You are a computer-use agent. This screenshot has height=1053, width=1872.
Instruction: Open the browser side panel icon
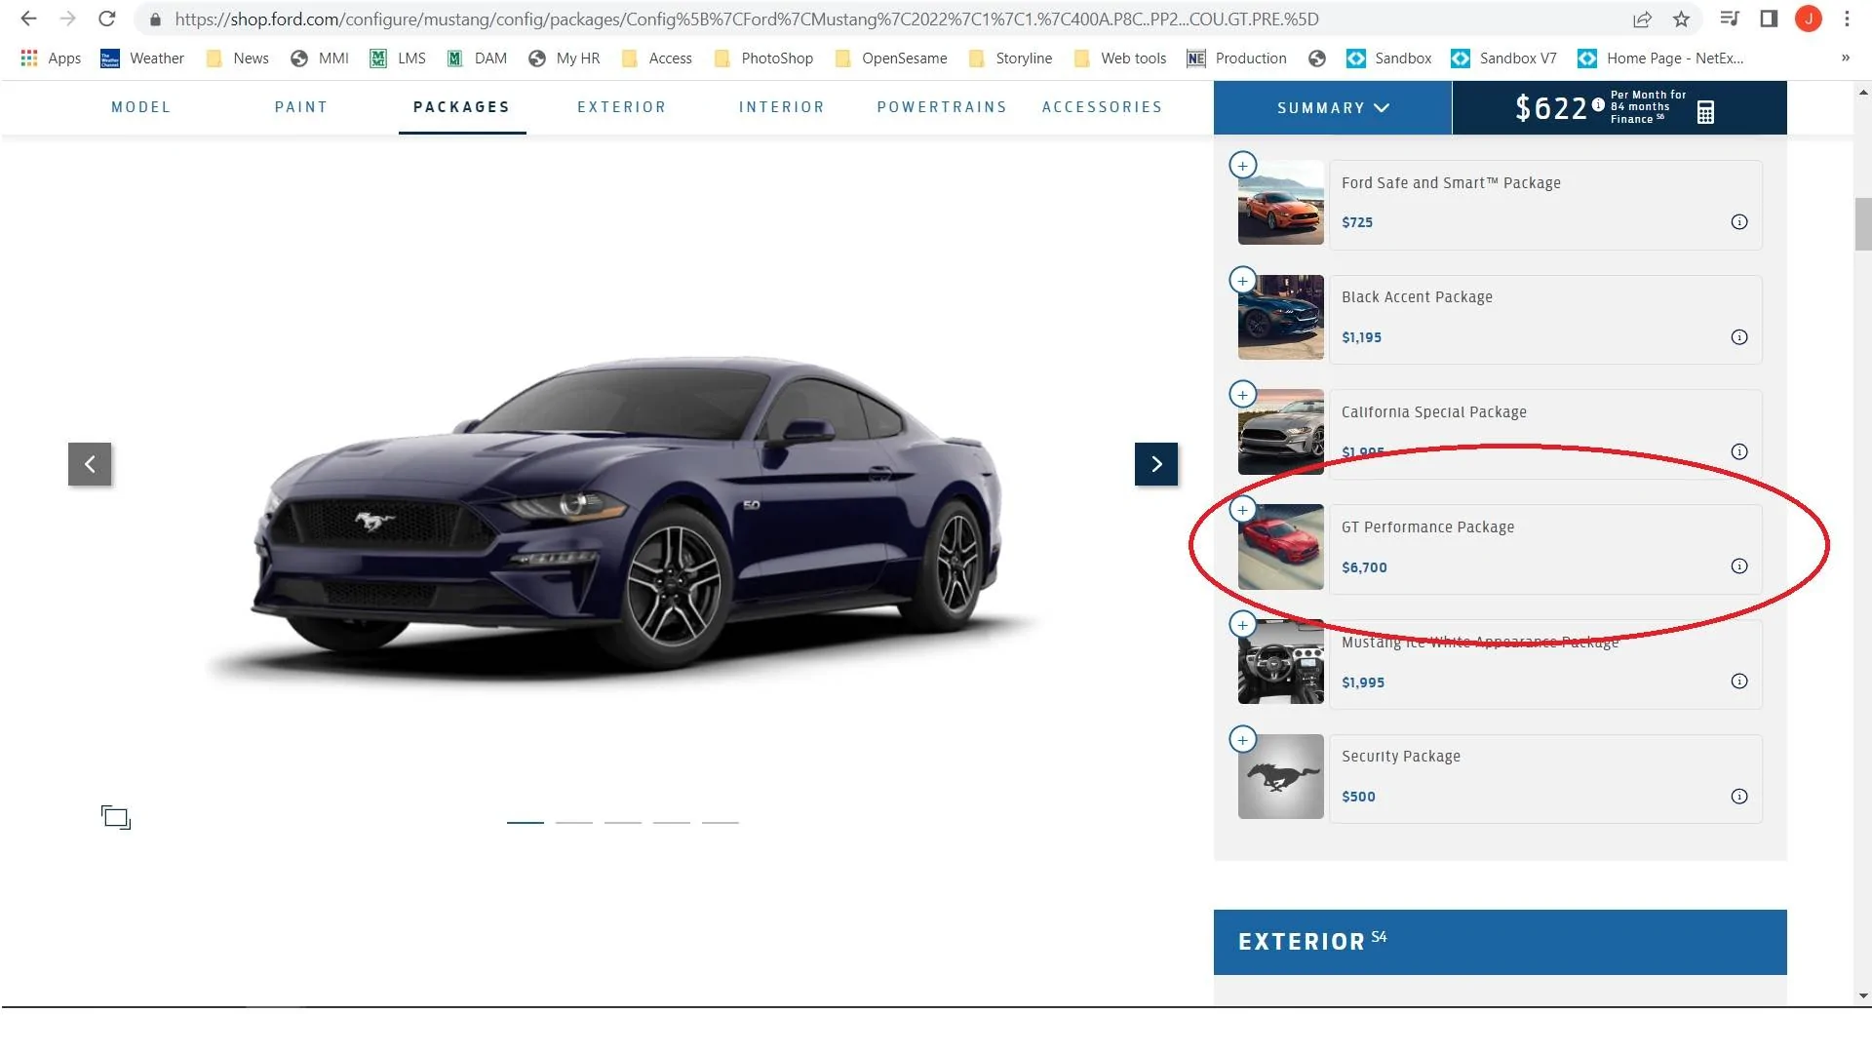coord(1769,19)
